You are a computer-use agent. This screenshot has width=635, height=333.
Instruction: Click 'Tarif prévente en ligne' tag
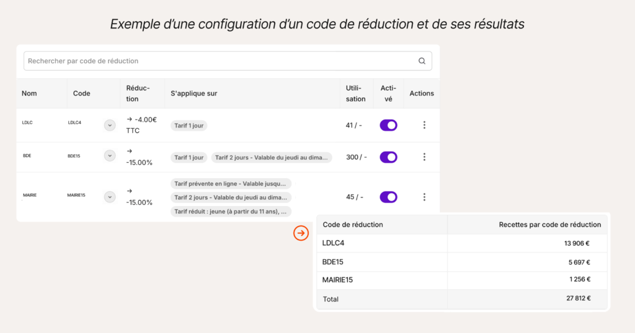[231, 183]
